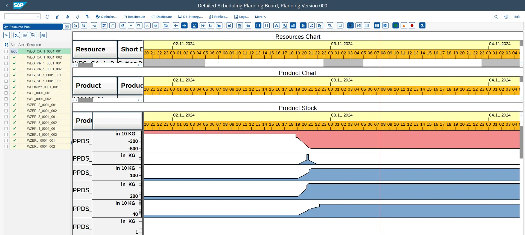This screenshot has width=525, height=235.
Task: Click the 3D box product icon
Action: tap(166, 25)
